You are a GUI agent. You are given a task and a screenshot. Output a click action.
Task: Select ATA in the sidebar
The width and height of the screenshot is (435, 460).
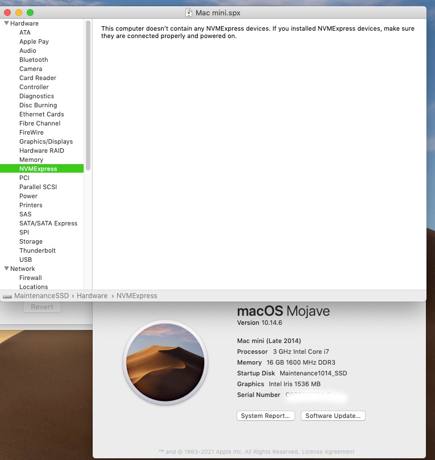[x=25, y=32]
